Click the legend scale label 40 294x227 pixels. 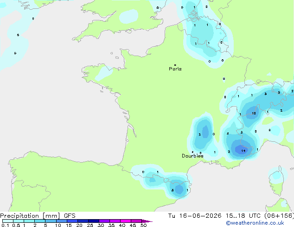pyautogui.click(x=122, y=225)
